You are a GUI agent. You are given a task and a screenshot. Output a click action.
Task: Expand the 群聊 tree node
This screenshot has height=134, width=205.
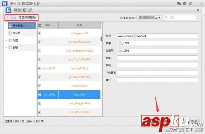[6, 48]
